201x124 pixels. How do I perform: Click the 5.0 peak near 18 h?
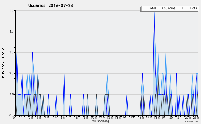tap(154, 12)
